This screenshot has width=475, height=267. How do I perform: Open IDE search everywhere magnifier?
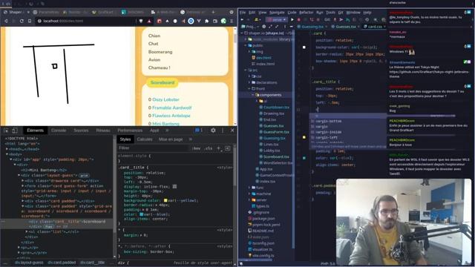pyautogui.click(x=376, y=20)
